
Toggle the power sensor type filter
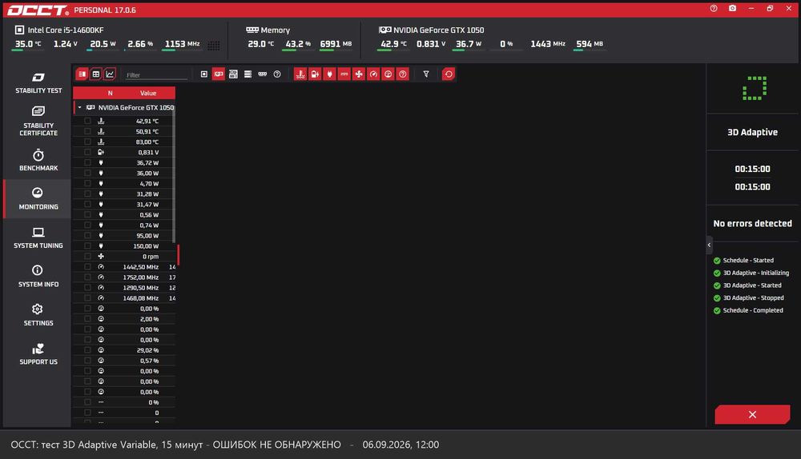coord(329,74)
